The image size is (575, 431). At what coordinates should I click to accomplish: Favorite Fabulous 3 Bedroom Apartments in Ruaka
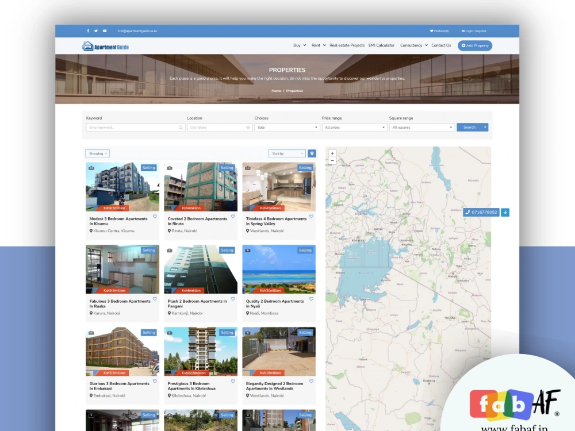(x=155, y=299)
